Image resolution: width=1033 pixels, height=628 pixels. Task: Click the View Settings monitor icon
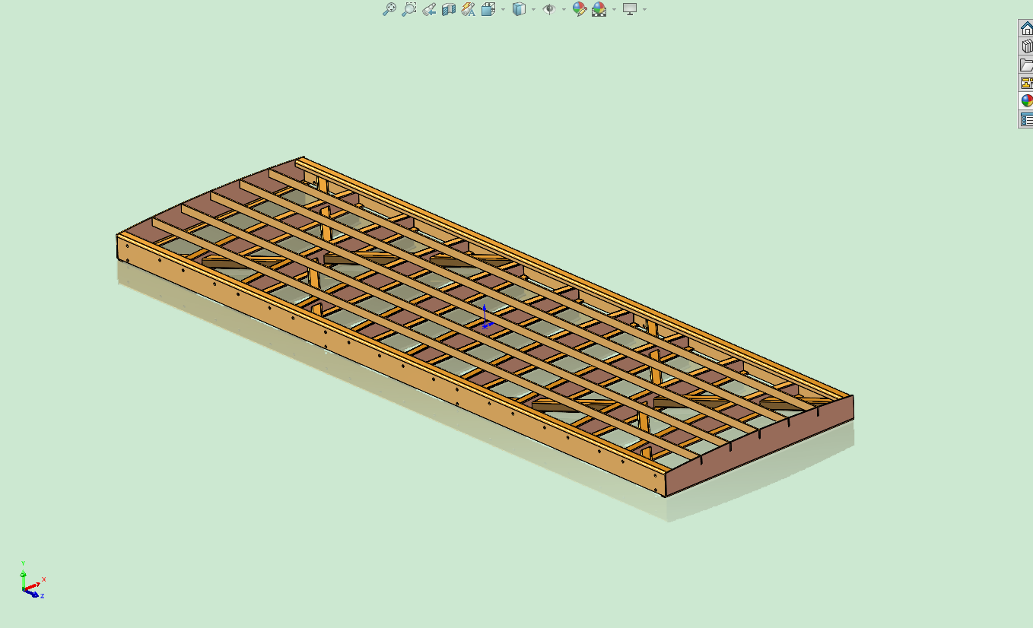click(x=630, y=9)
